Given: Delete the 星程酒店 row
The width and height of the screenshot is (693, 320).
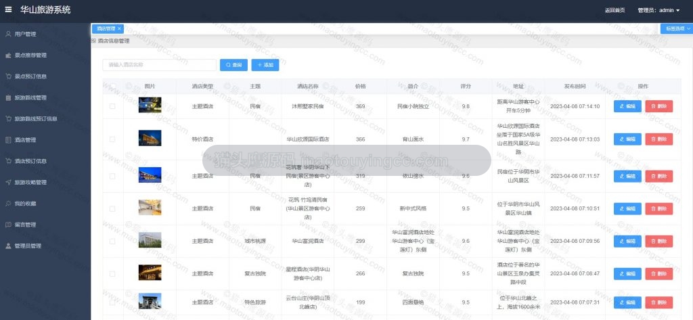Looking at the screenshot, I should pos(659,273).
